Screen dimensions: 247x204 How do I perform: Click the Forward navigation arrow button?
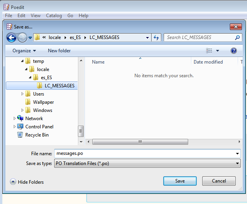[x=23, y=37]
